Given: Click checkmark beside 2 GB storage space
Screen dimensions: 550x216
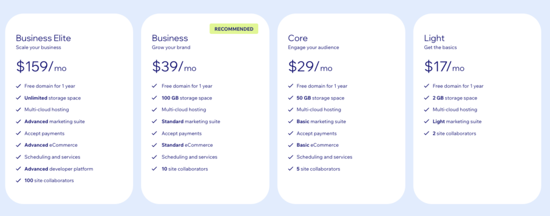Looking at the screenshot, I should 426,98.
